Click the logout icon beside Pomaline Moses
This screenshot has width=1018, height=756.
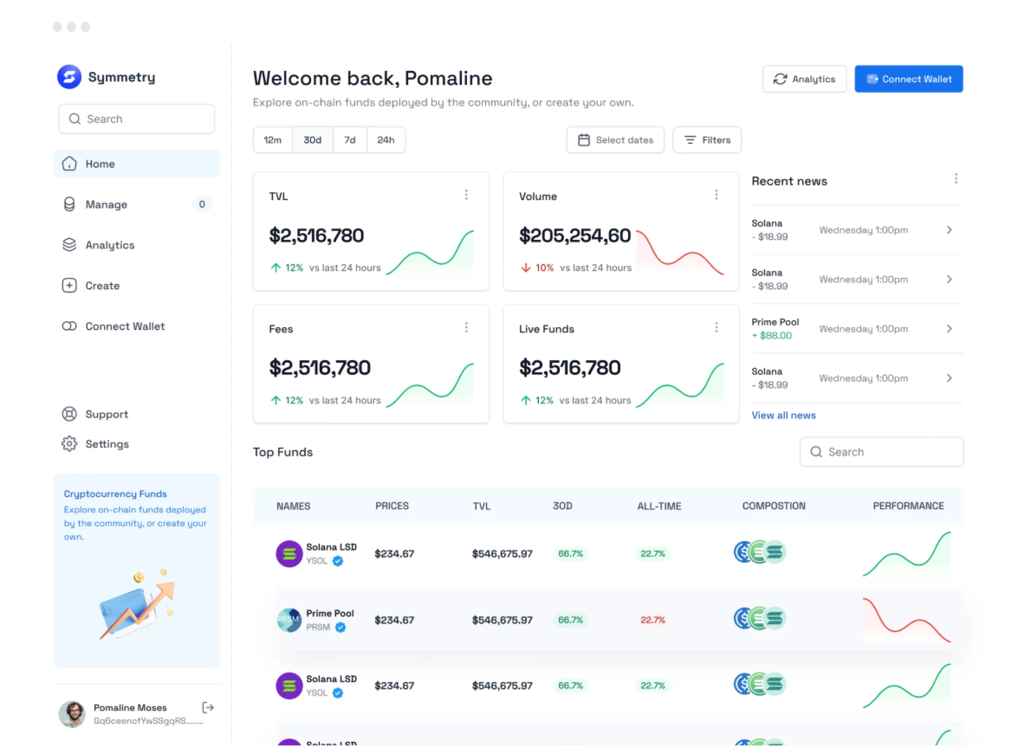208,708
